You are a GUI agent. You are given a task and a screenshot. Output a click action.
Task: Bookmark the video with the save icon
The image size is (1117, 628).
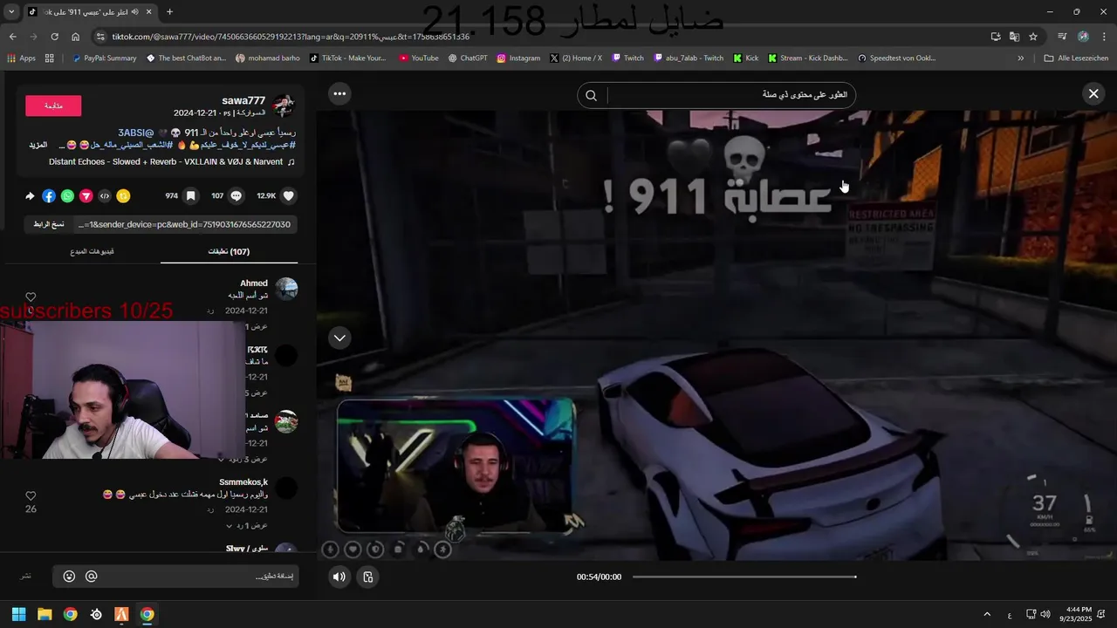(190, 196)
